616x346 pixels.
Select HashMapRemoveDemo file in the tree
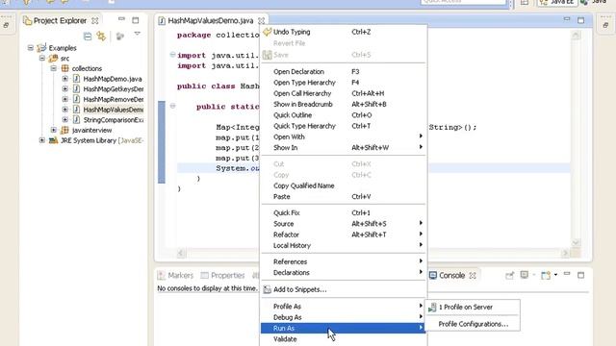[x=114, y=99]
